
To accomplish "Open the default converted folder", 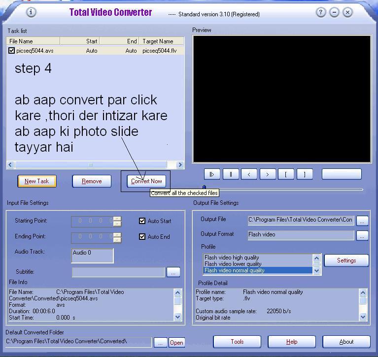I will point(176,343).
